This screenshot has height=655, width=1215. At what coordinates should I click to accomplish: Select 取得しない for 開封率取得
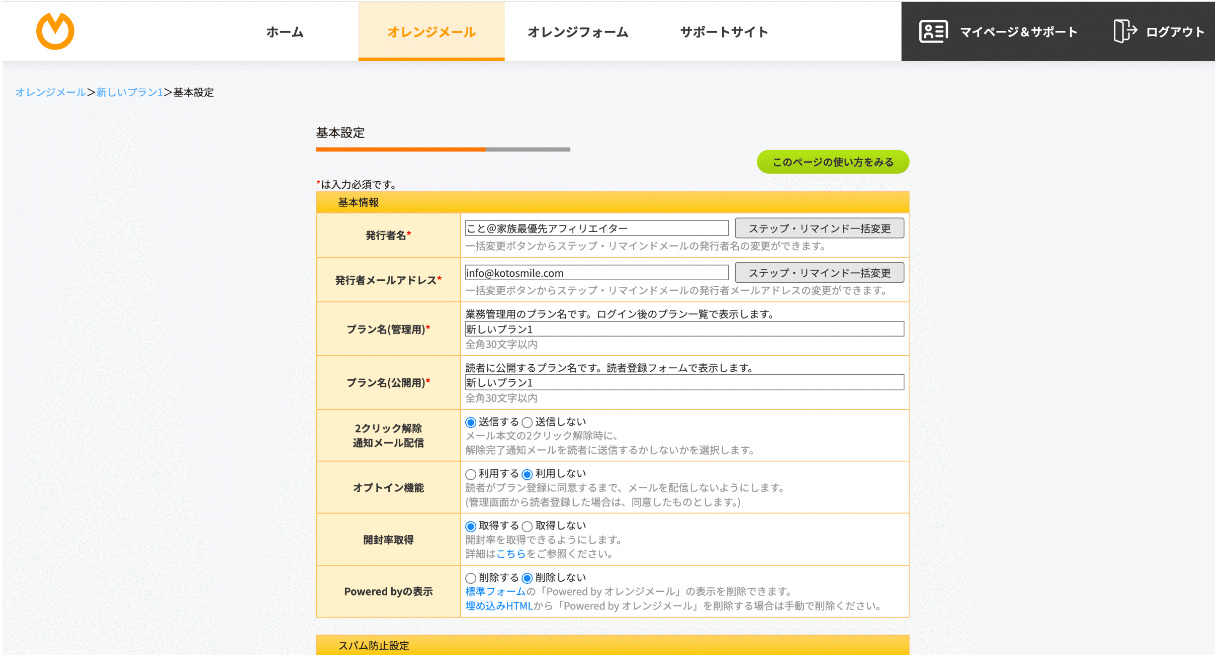point(527,526)
